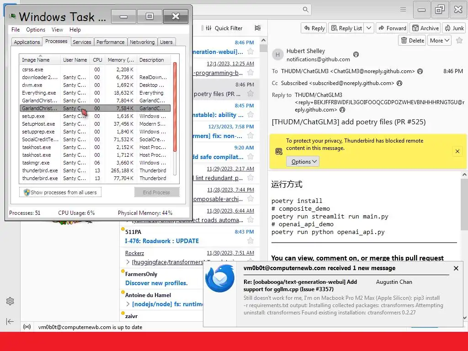
Task: Switch to the Performance tab
Action: pos(110,42)
